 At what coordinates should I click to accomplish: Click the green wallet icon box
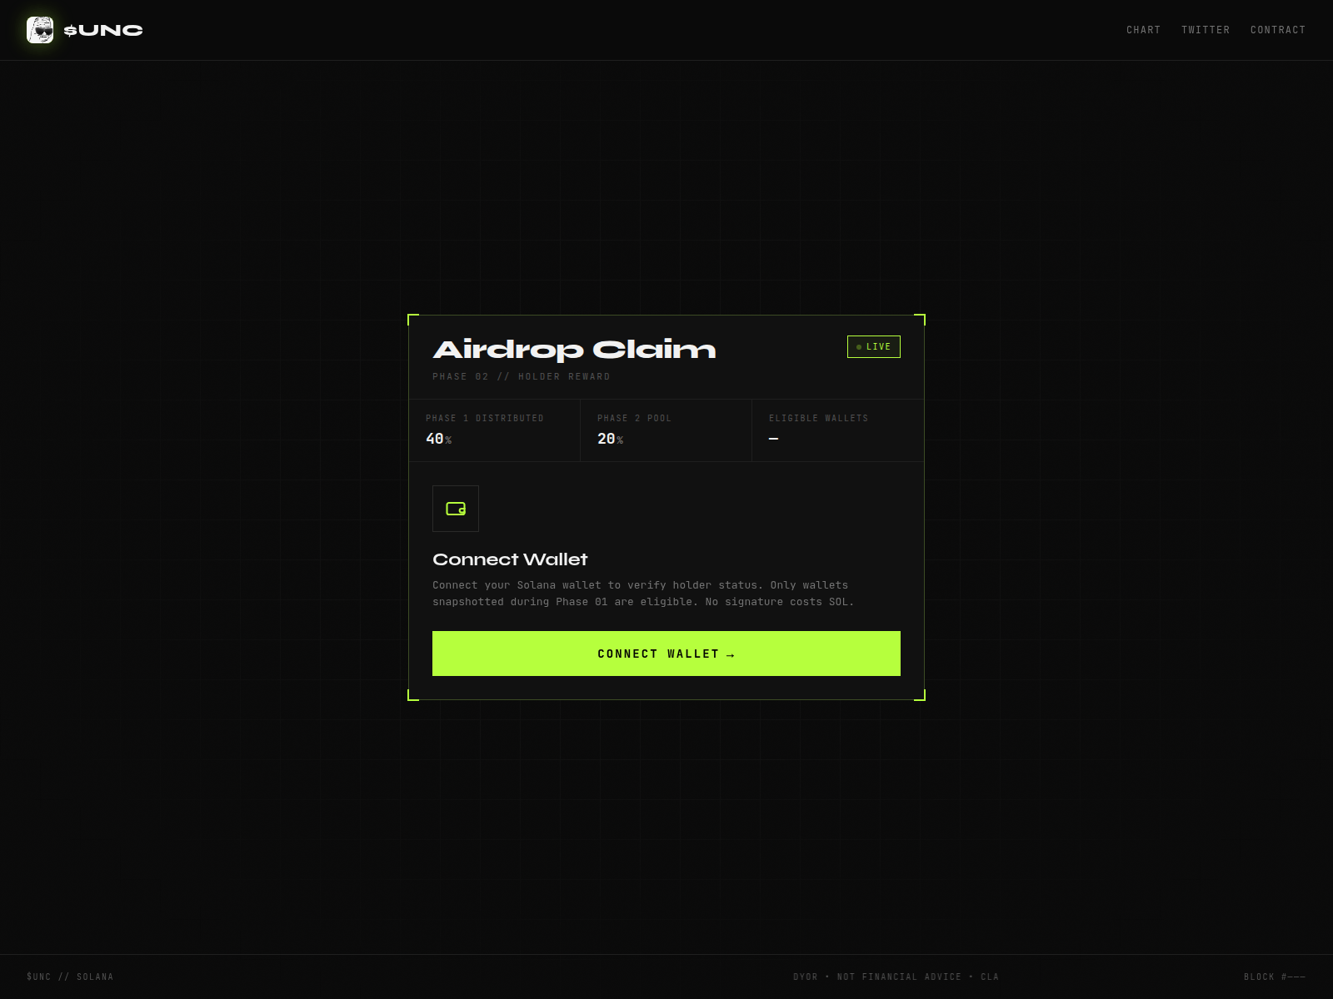(x=456, y=509)
